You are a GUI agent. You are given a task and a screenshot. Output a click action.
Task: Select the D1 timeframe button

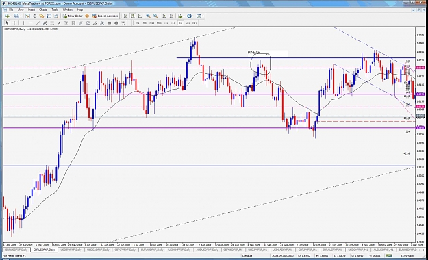click(180, 23)
